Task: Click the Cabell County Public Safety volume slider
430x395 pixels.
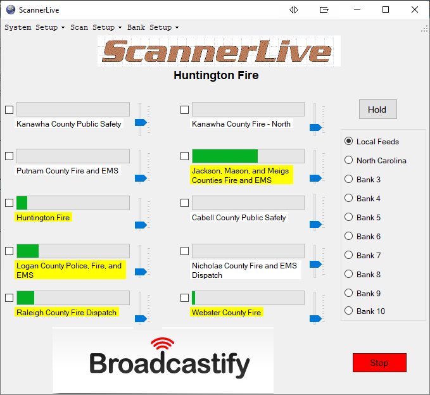Action: pos(315,225)
